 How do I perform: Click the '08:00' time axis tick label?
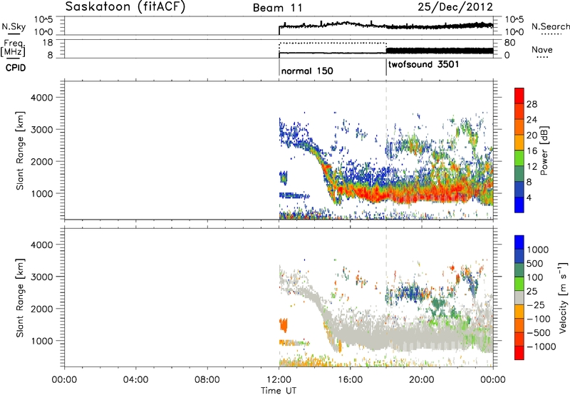pos(207,380)
